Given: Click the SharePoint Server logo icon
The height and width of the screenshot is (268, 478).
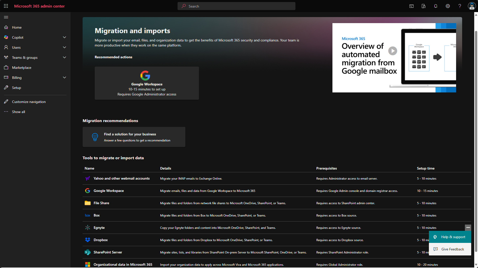Looking at the screenshot, I should click(x=87, y=252).
